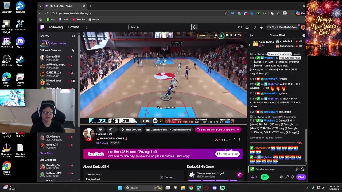Open Discord from taskbar
This screenshot has width=342, height=192.
click(x=215, y=188)
